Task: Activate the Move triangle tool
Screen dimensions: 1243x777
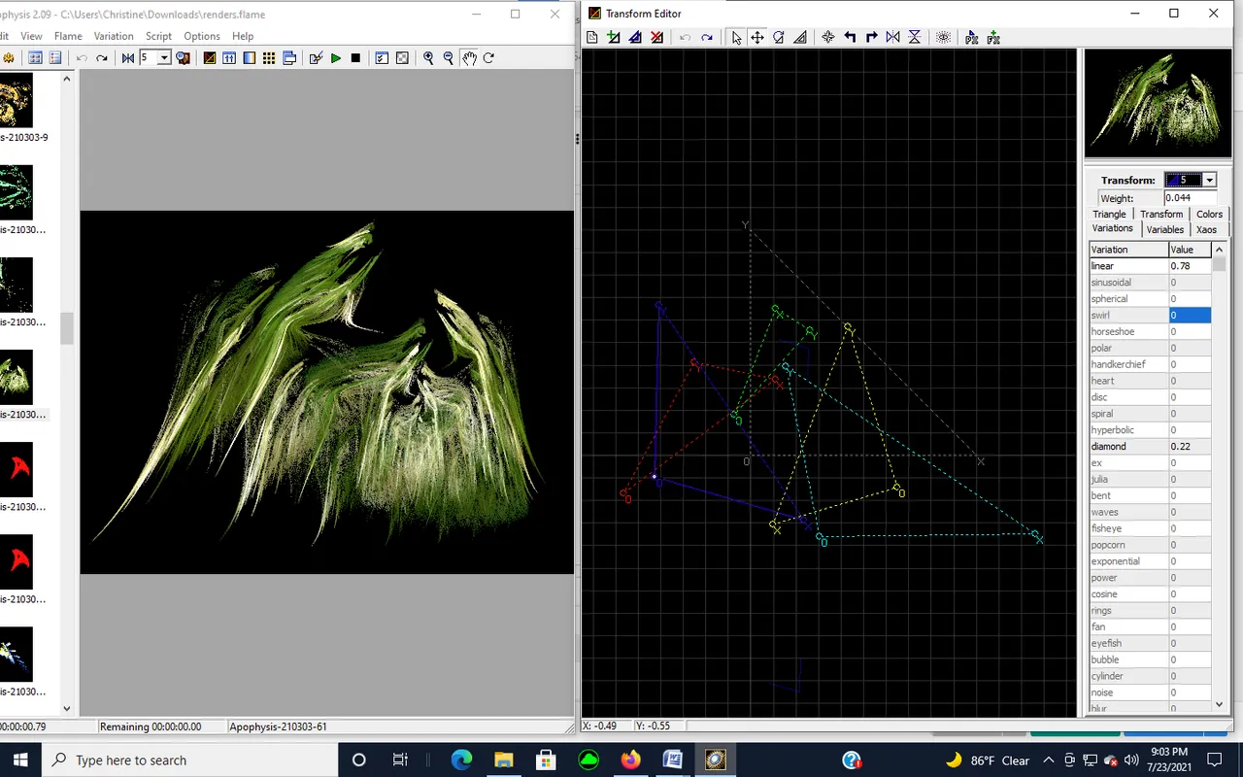Action: (x=757, y=38)
